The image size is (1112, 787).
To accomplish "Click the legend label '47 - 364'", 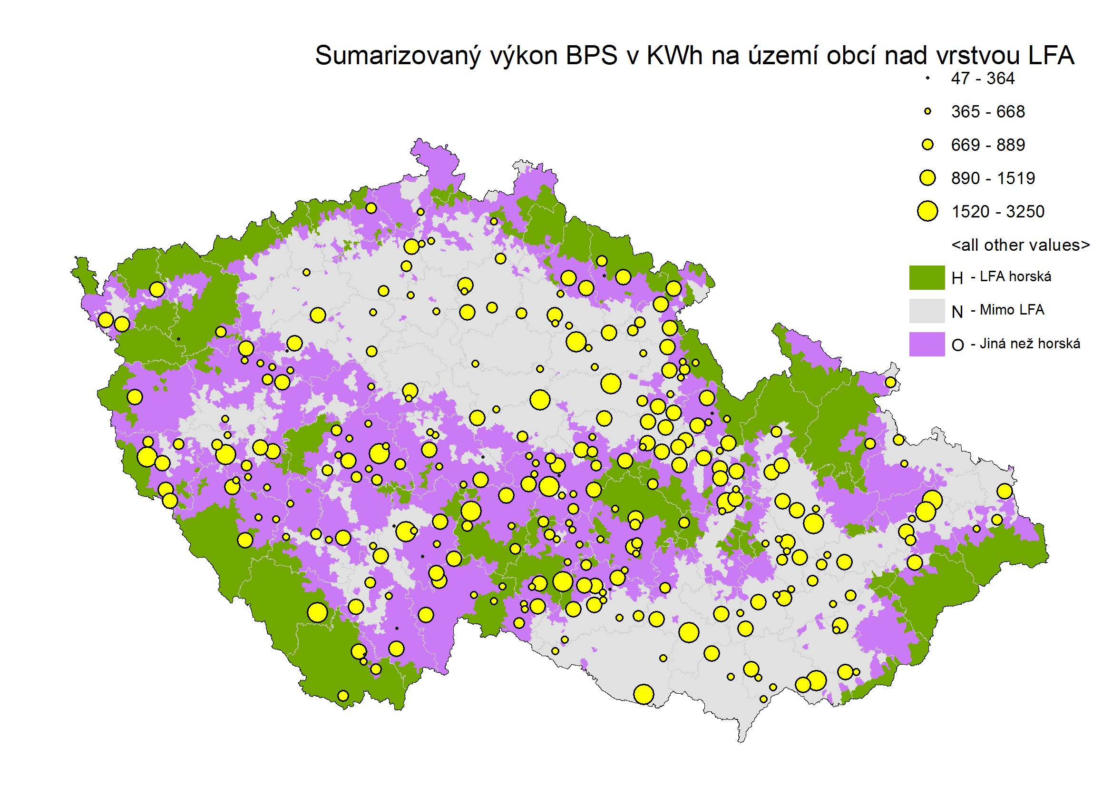I will [983, 79].
